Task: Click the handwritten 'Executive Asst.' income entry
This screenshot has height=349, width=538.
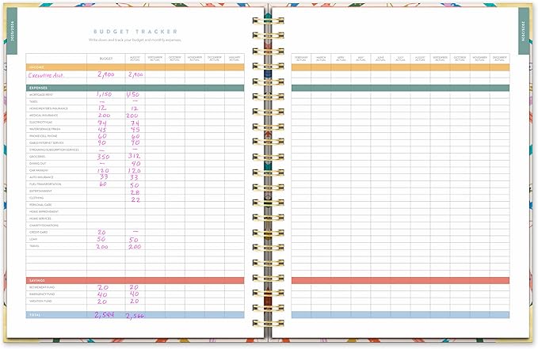Action: [46, 75]
